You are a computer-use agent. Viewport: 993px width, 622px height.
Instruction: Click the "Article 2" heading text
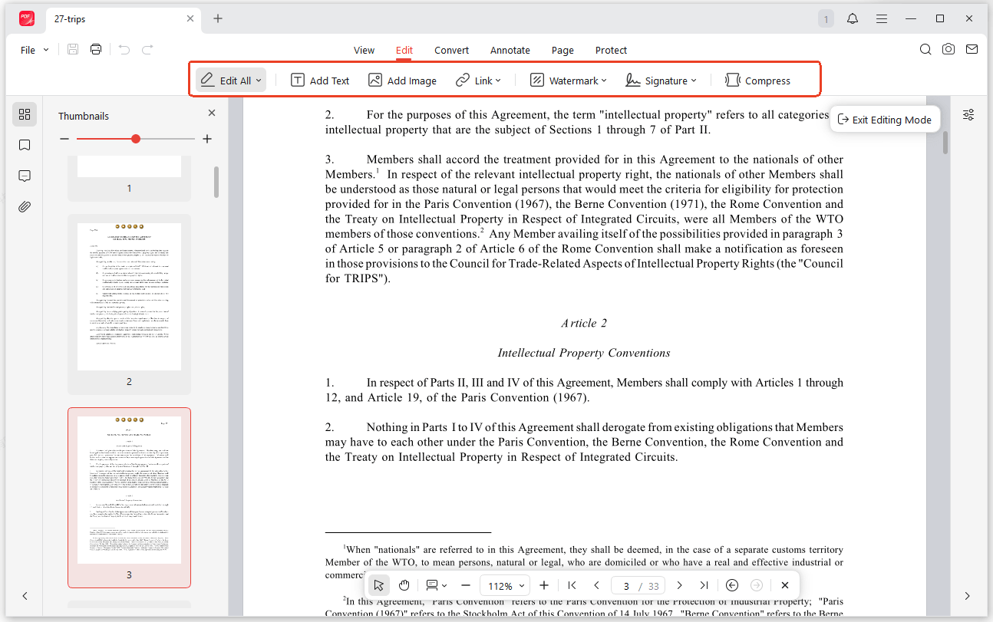click(584, 323)
